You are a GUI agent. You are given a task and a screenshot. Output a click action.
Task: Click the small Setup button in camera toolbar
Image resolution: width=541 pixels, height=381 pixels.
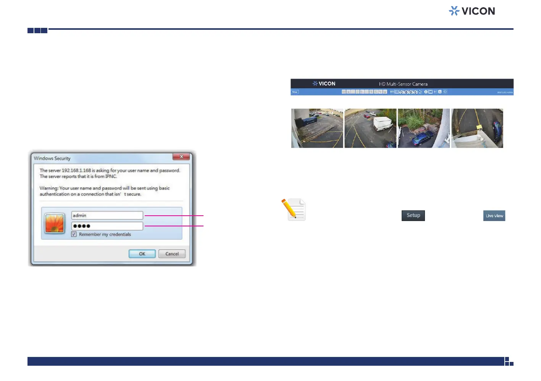point(295,92)
